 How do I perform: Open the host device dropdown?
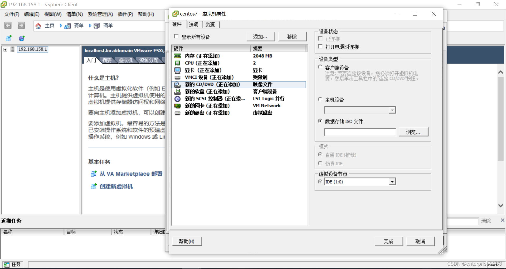[392, 110]
